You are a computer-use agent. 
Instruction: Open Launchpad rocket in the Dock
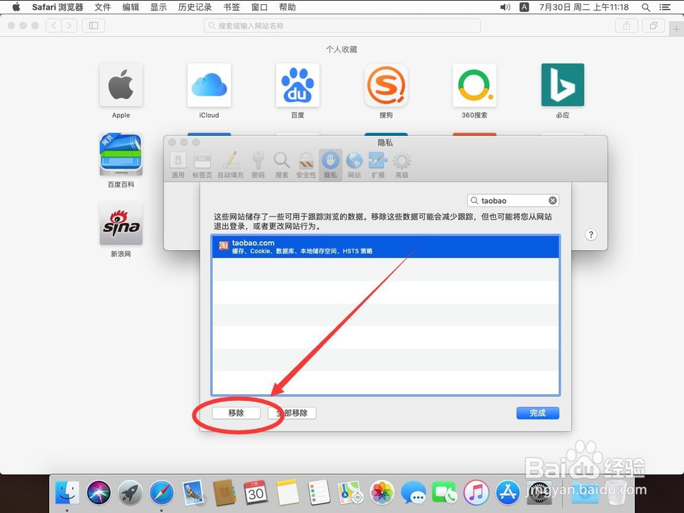pos(130,493)
